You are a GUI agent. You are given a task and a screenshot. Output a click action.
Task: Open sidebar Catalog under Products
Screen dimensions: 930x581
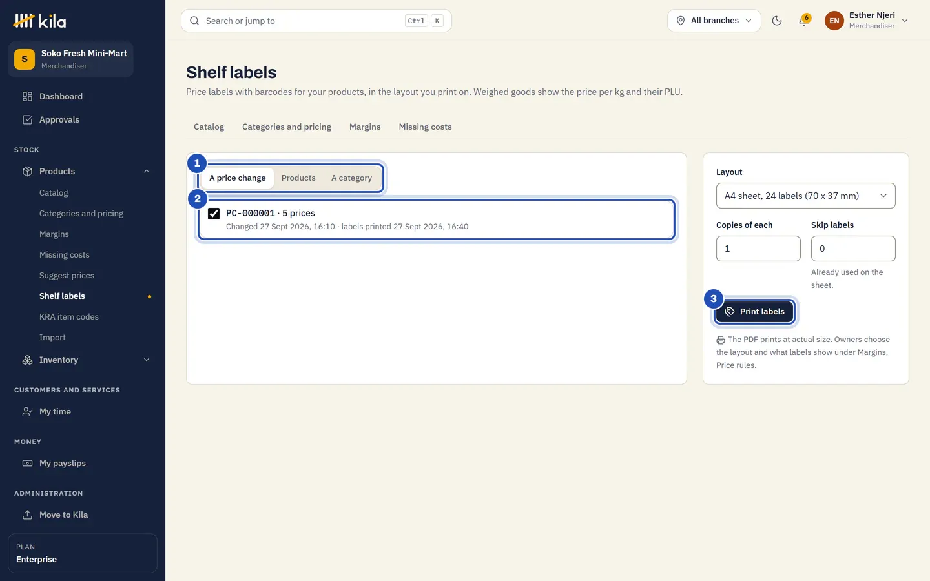coord(54,193)
